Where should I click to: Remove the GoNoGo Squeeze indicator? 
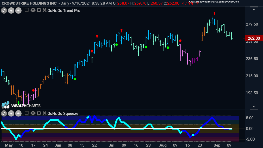click(x=44, y=113)
